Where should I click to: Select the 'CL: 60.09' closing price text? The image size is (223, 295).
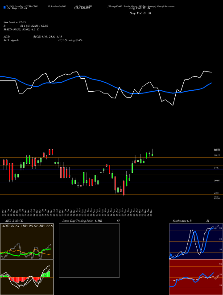pyautogui.click(x=83, y=8)
